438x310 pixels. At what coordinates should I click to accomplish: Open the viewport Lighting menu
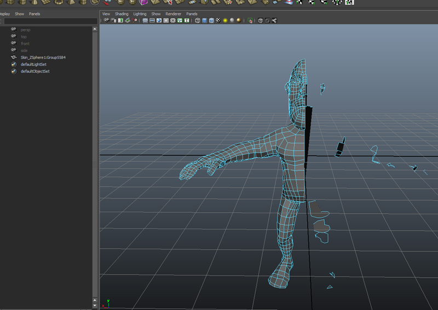point(140,14)
